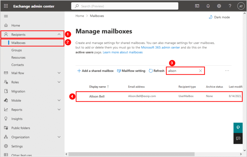Toggle Dark mode
247x157 pixels.
pyautogui.click(x=219, y=17)
